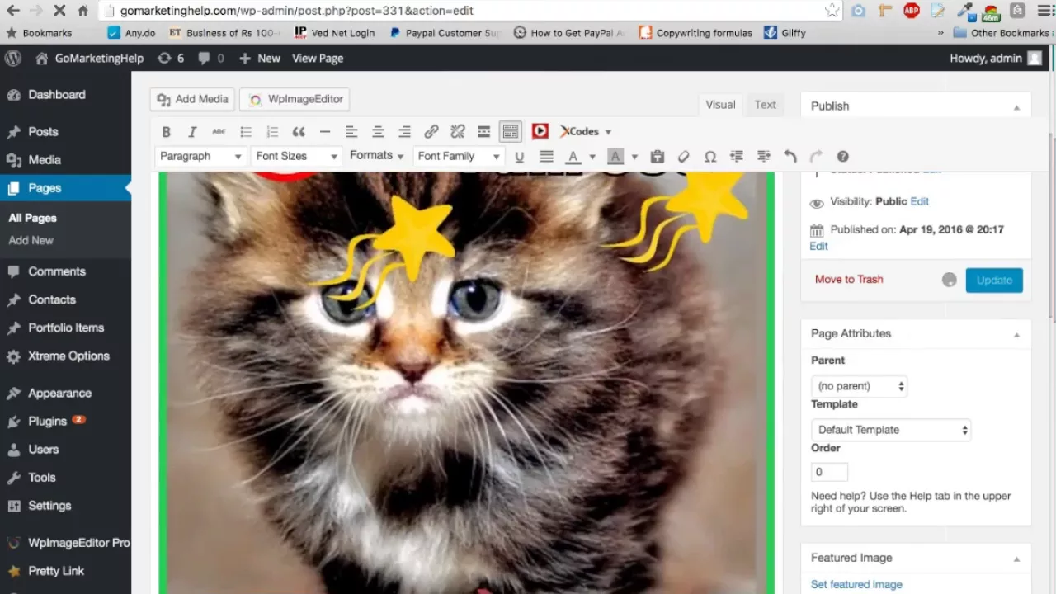Edit the Visibility setting
The height and width of the screenshot is (594, 1056).
(x=919, y=201)
